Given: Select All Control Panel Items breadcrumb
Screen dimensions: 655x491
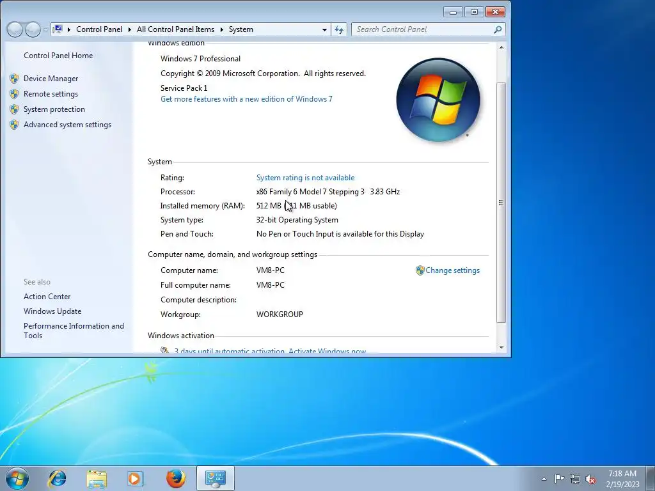Looking at the screenshot, I should (x=175, y=29).
